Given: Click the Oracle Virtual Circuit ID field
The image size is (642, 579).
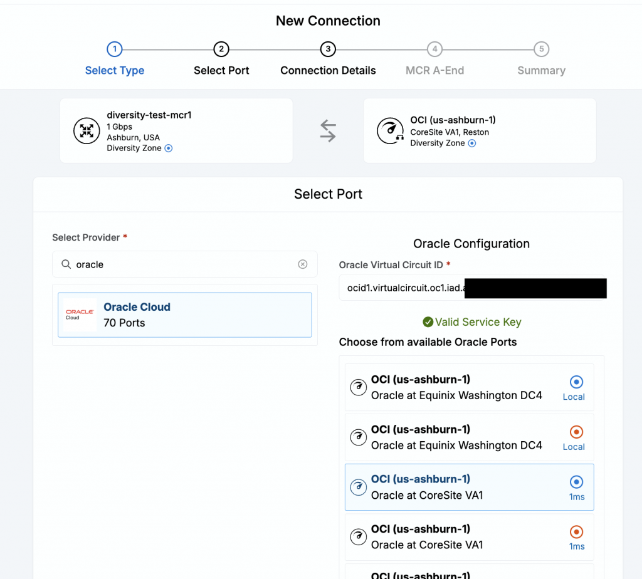Looking at the screenshot, I should pyautogui.click(x=473, y=288).
